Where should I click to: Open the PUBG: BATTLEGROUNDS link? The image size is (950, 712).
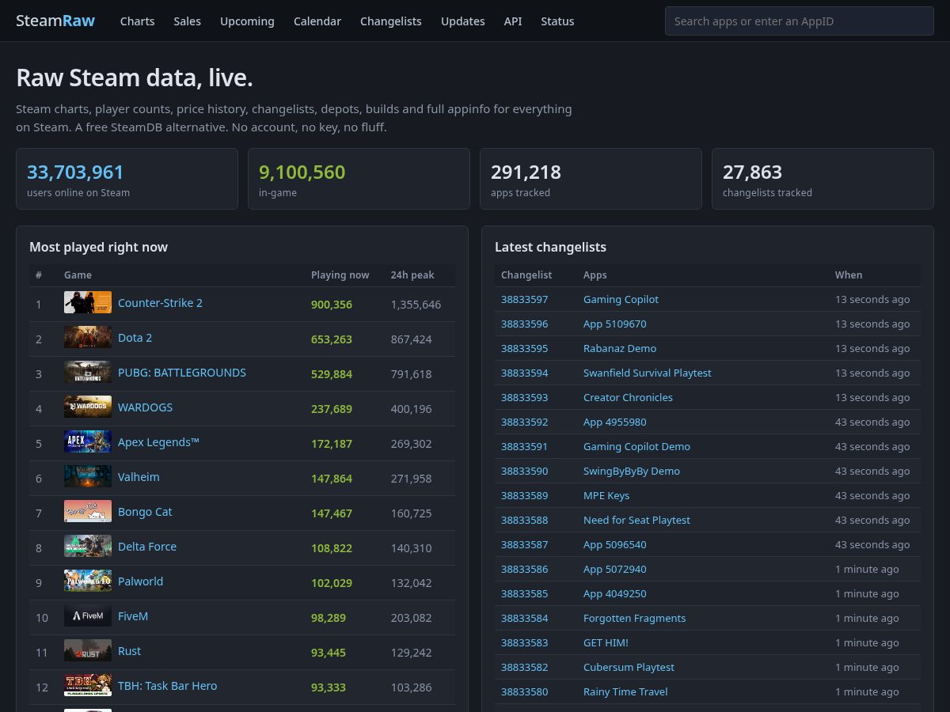pos(182,373)
